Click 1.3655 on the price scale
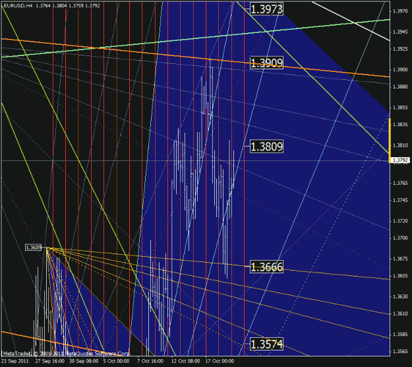This screenshot has height=367, width=412. click(400, 276)
